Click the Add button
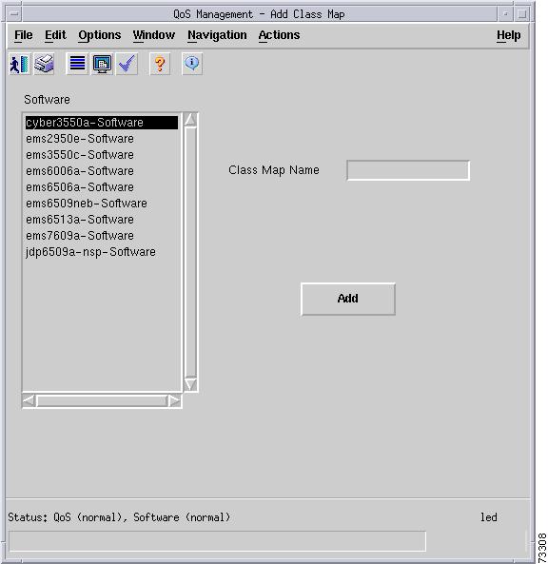This screenshot has width=548, height=564. pyautogui.click(x=348, y=299)
